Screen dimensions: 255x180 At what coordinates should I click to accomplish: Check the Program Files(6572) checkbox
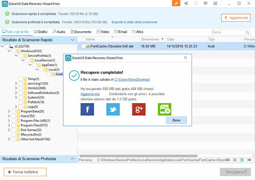[x=14, y=125]
